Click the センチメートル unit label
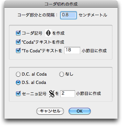The height and width of the screenshot is (126, 122). coord(93,15)
